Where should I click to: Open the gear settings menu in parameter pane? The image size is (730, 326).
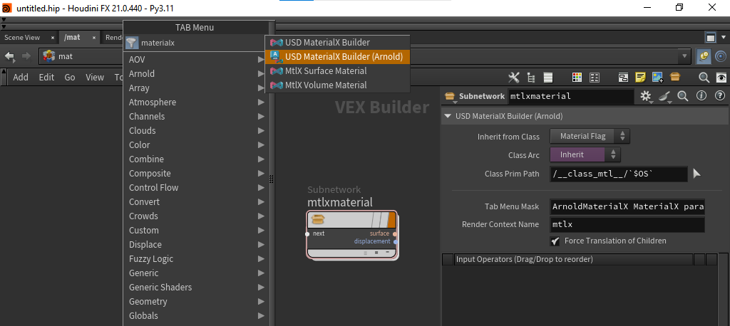pyautogui.click(x=646, y=96)
